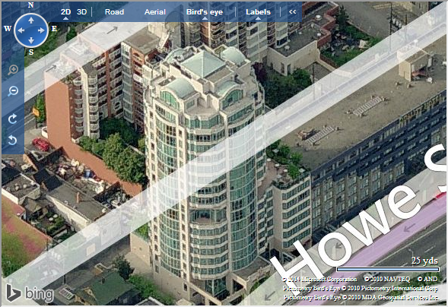
Task: Open the Bird's eye view options
Action: 205,12
